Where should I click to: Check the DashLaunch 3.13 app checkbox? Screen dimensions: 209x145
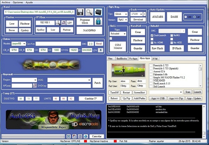(151, 83)
